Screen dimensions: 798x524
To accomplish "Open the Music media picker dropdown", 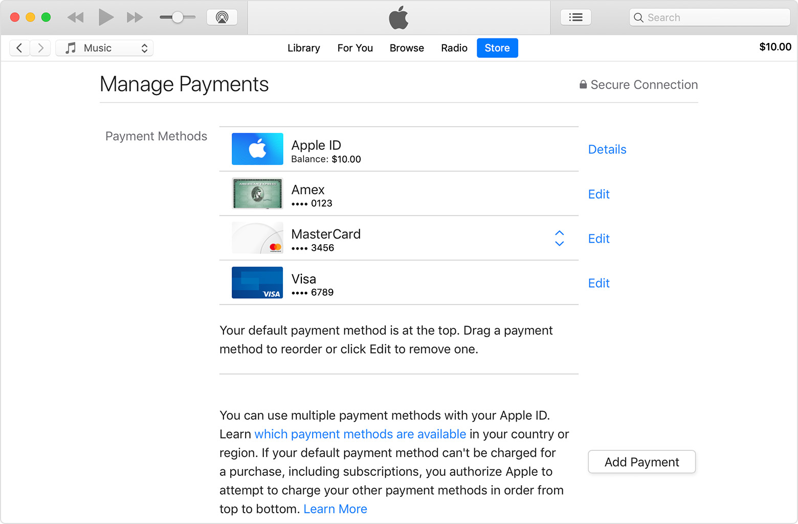I will click(104, 48).
